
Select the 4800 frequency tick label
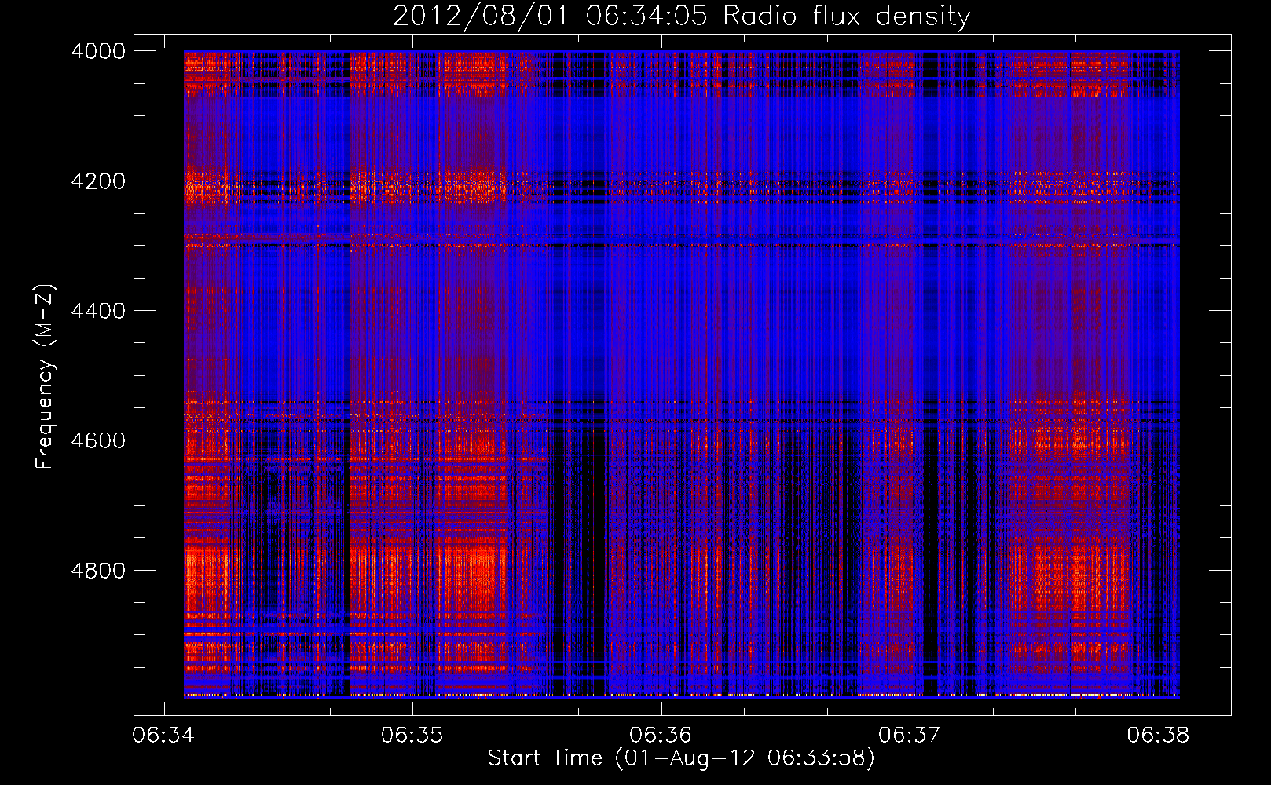98,571
